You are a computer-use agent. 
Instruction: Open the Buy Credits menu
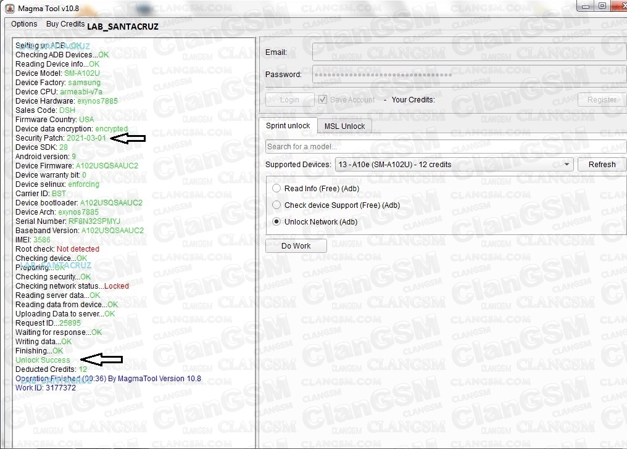click(65, 24)
